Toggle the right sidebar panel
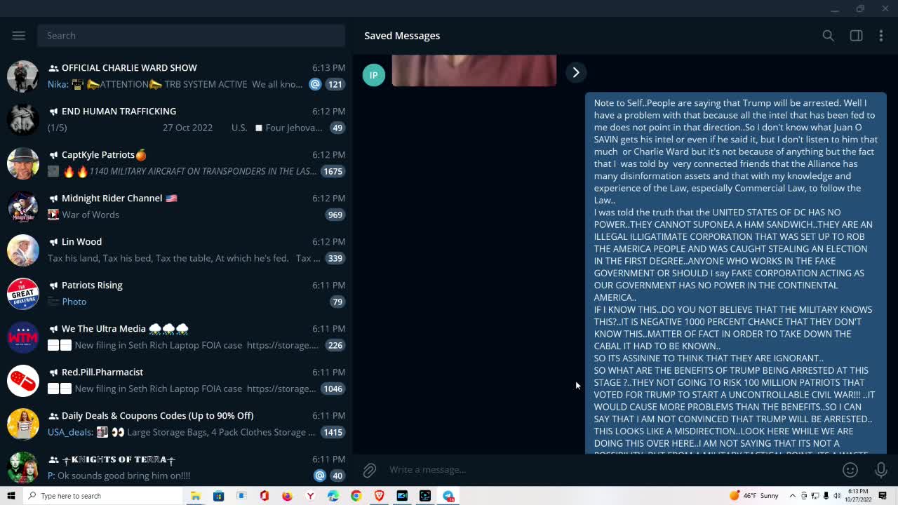The image size is (898, 505). point(856,36)
